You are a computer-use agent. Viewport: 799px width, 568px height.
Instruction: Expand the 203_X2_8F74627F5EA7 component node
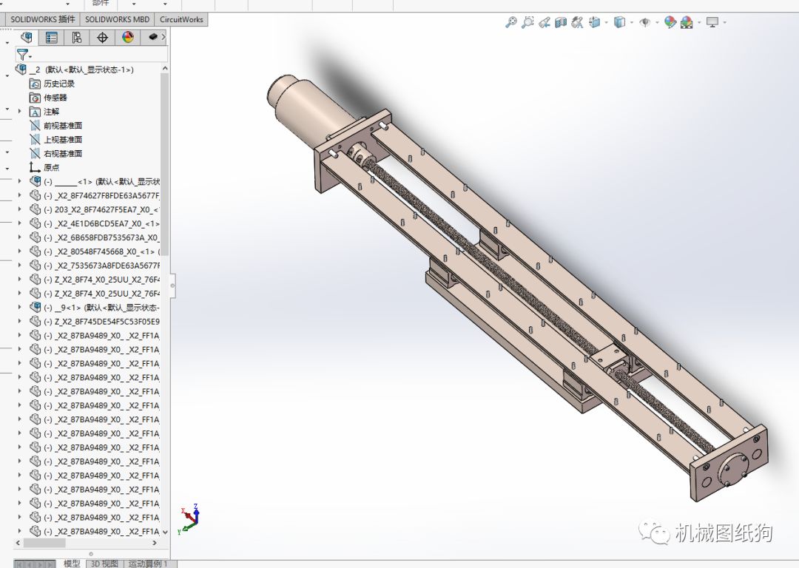pyautogui.click(x=20, y=209)
